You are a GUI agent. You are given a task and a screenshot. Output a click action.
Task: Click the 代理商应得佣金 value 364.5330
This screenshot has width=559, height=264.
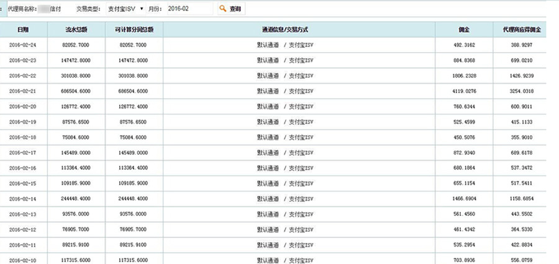click(521, 230)
